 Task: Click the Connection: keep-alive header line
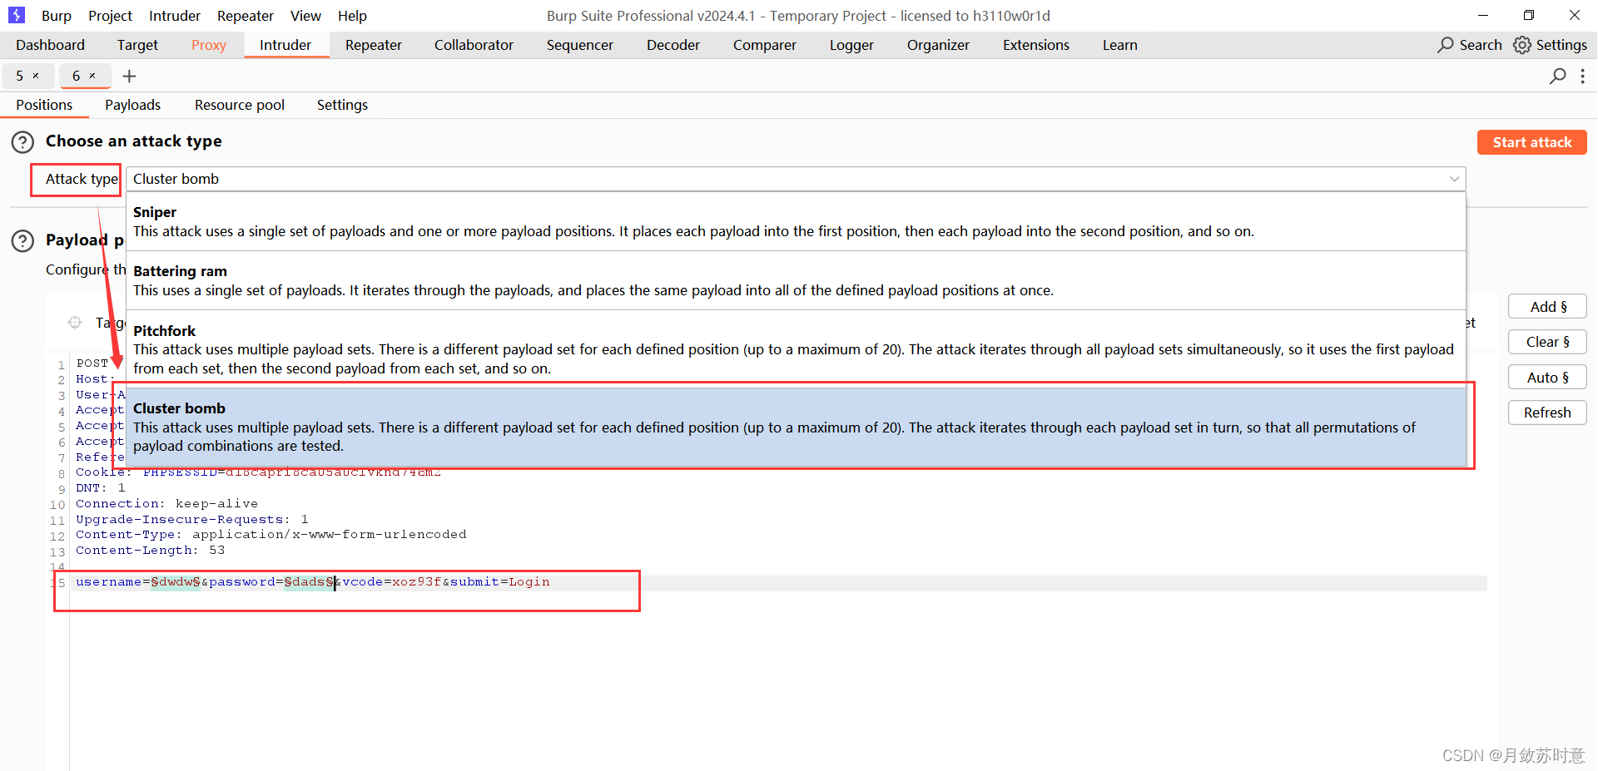tap(166, 504)
